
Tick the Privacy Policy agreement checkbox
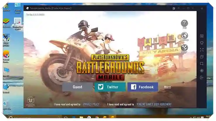click(x=51, y=104)
